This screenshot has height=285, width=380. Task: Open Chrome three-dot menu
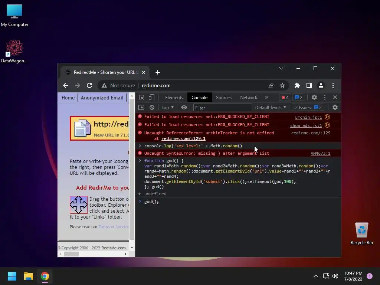pyautogui.click(x=333, y=85)
